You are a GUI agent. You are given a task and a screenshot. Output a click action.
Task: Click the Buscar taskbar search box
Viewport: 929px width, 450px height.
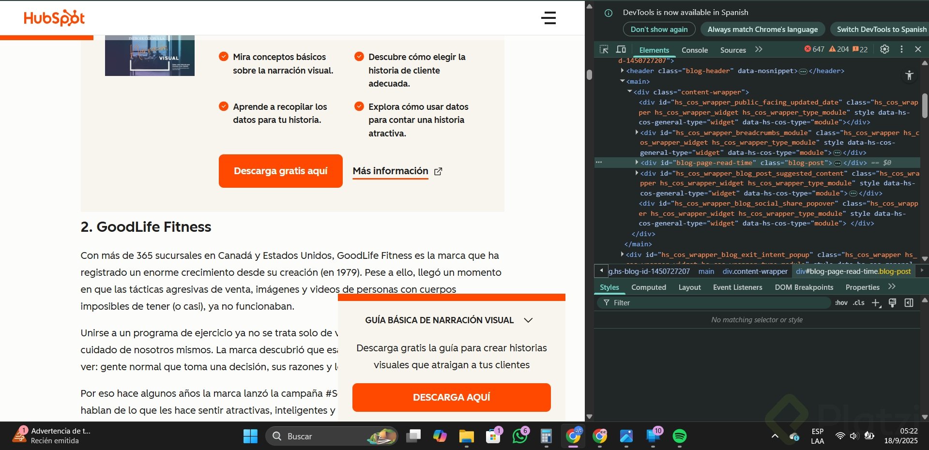(332, 436)
